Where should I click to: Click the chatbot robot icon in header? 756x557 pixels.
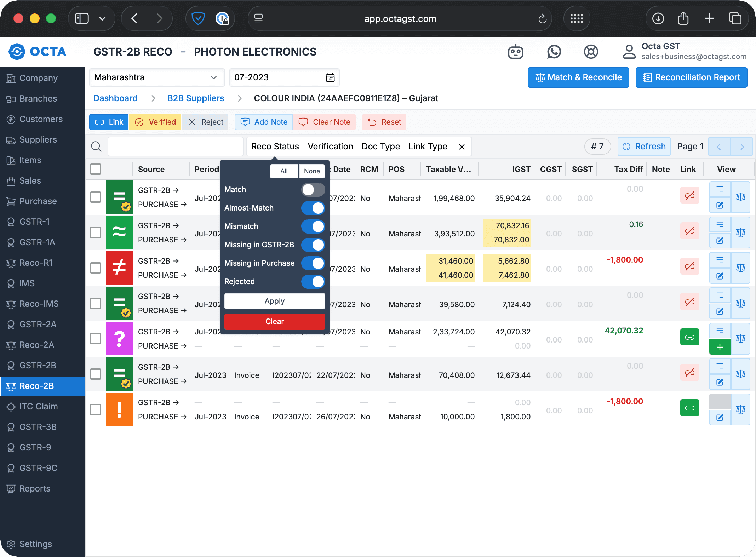pos(515,52)
